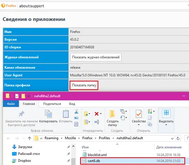Click the Edit document icon in Open group
This screenshot has width=189, height=165.
click(x=150, y=118)
